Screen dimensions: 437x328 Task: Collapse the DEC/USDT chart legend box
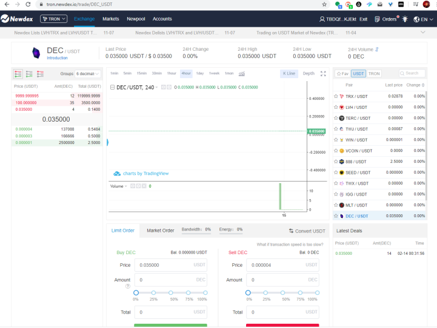coord(112,87)
